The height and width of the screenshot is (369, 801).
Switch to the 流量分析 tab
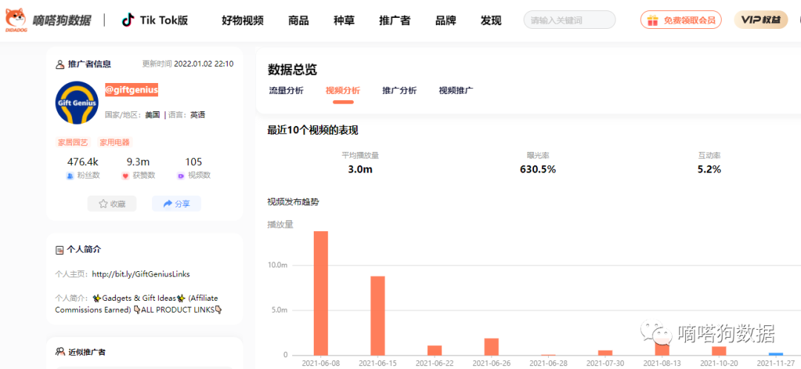point(286,90)
